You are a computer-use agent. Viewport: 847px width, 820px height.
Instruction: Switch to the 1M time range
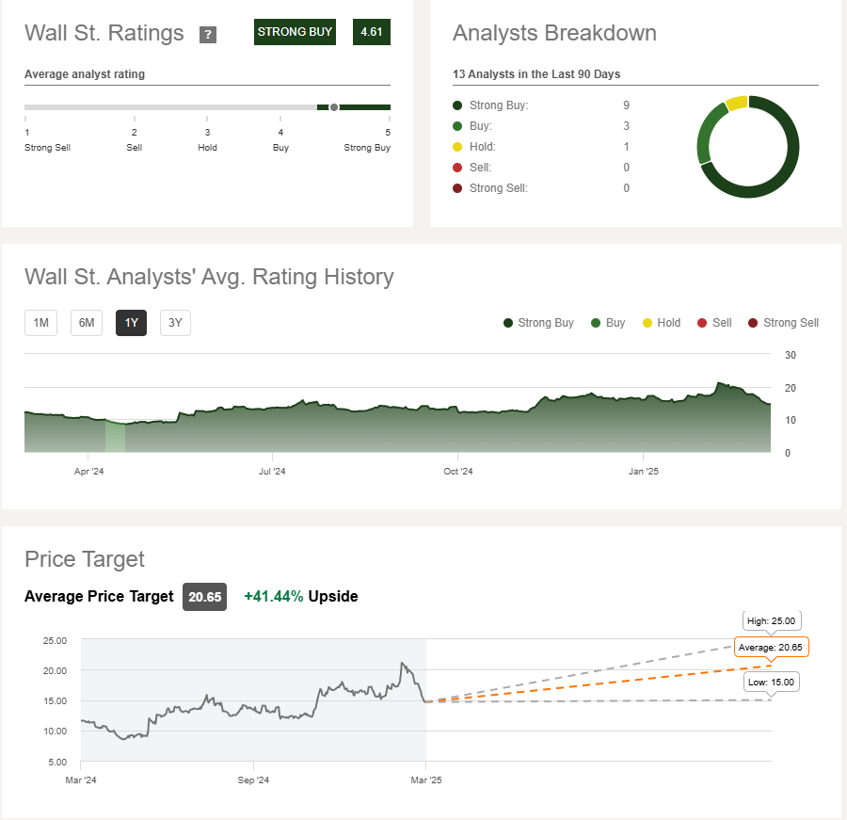tap(40, 322)
